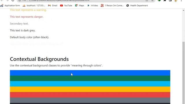Screen dimensions: 185x104
Task: Click the 'Contextual Backgrounds' heading
Action: tap(39, 59)
